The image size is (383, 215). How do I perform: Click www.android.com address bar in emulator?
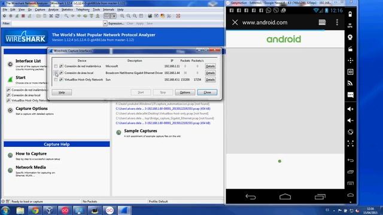[x=265, y=23]
